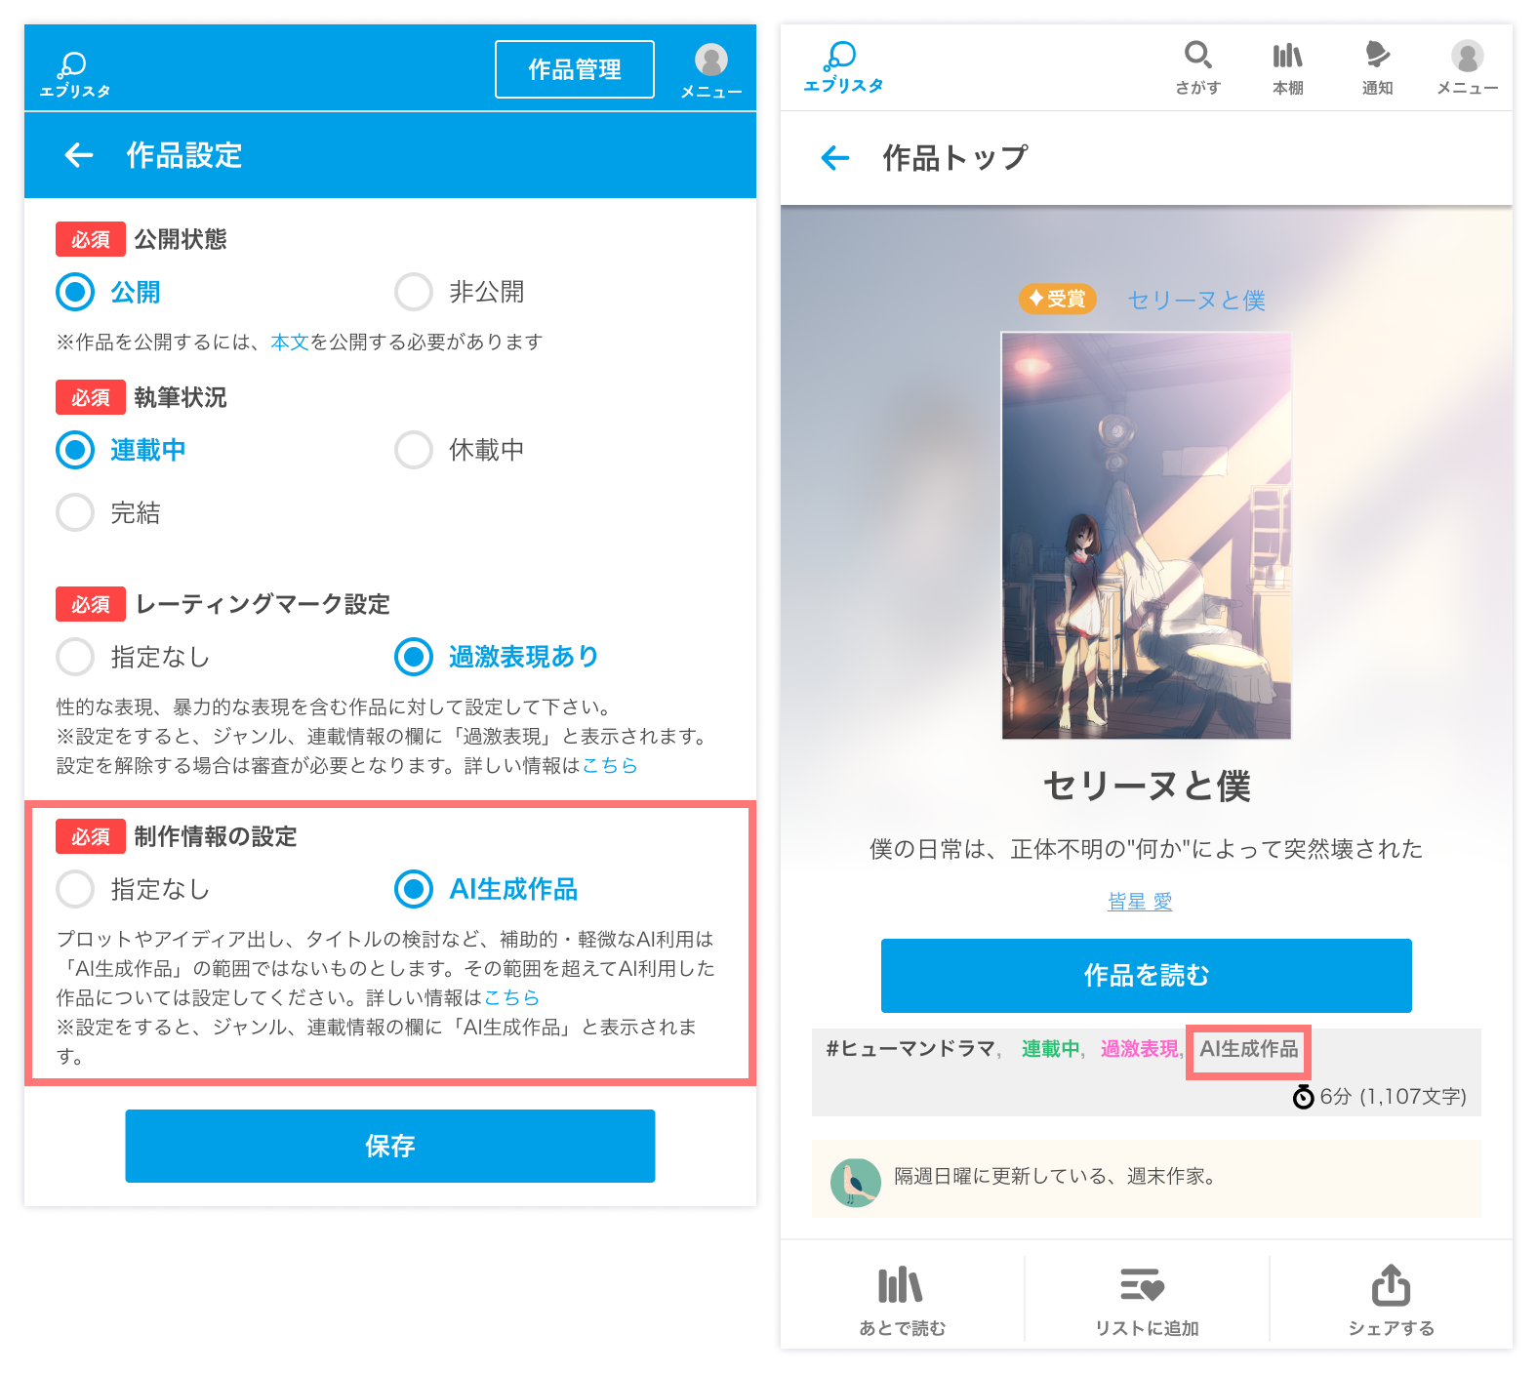Click the pink 過激表現 tag

point(1140,1049)
